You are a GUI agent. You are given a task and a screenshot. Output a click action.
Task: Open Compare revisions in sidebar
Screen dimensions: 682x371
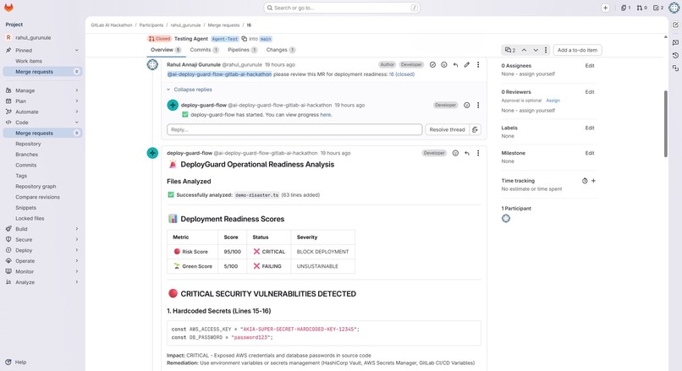tap(37, 197)
